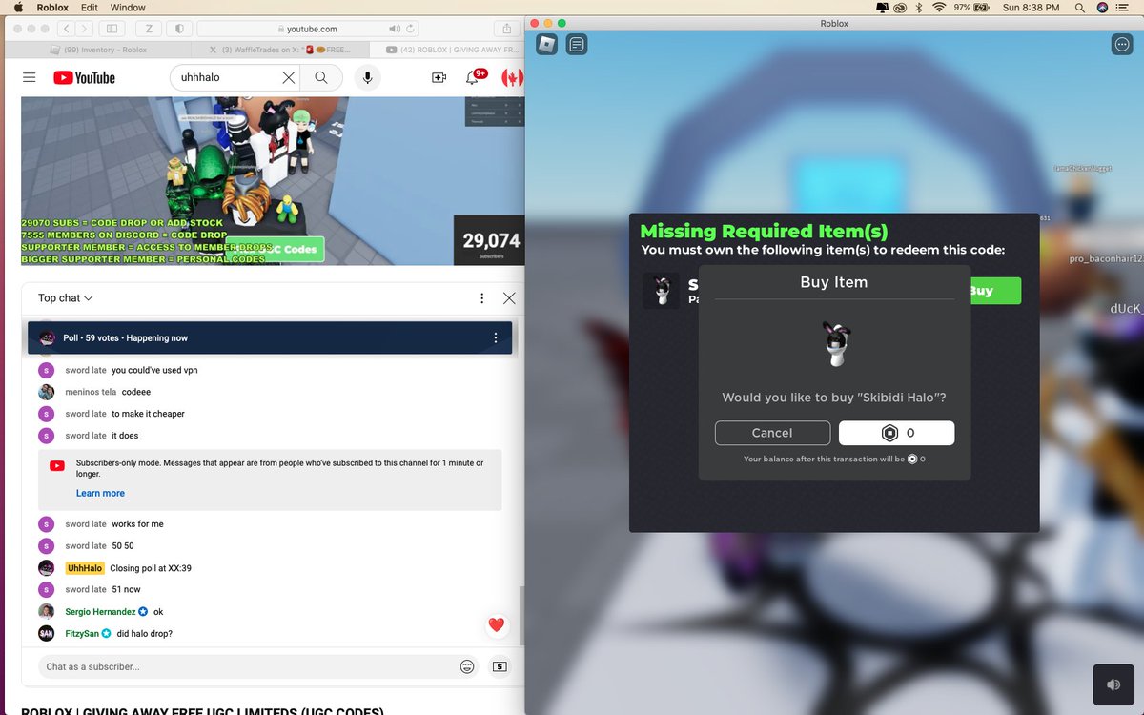Reload the YouTube page
This screenshot has height=715, width=1144.
(x=412, y=30)
